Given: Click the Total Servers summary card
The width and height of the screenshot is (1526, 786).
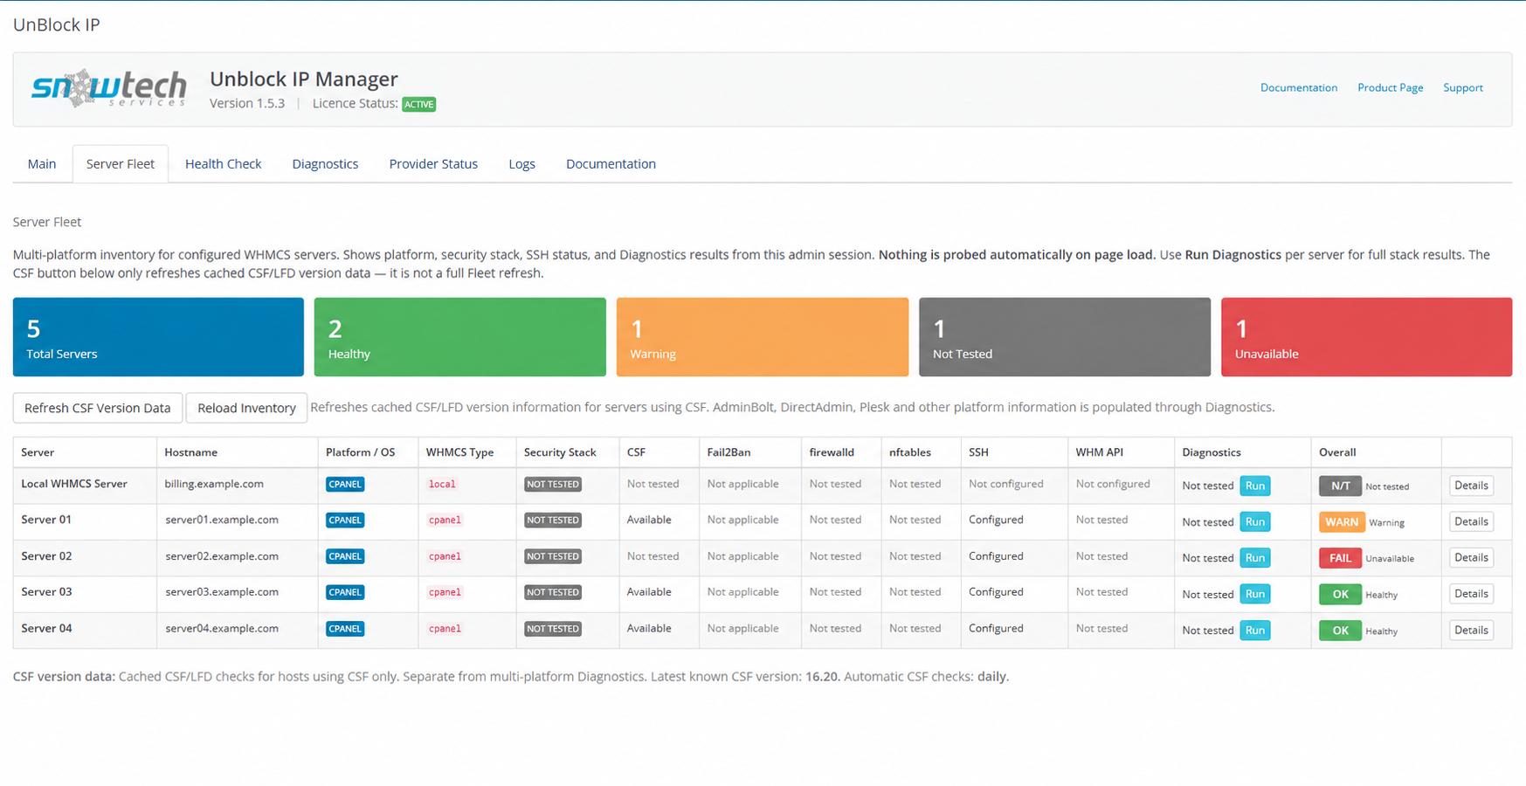Looking at the screenshot, I should click(x=158, y=337).
